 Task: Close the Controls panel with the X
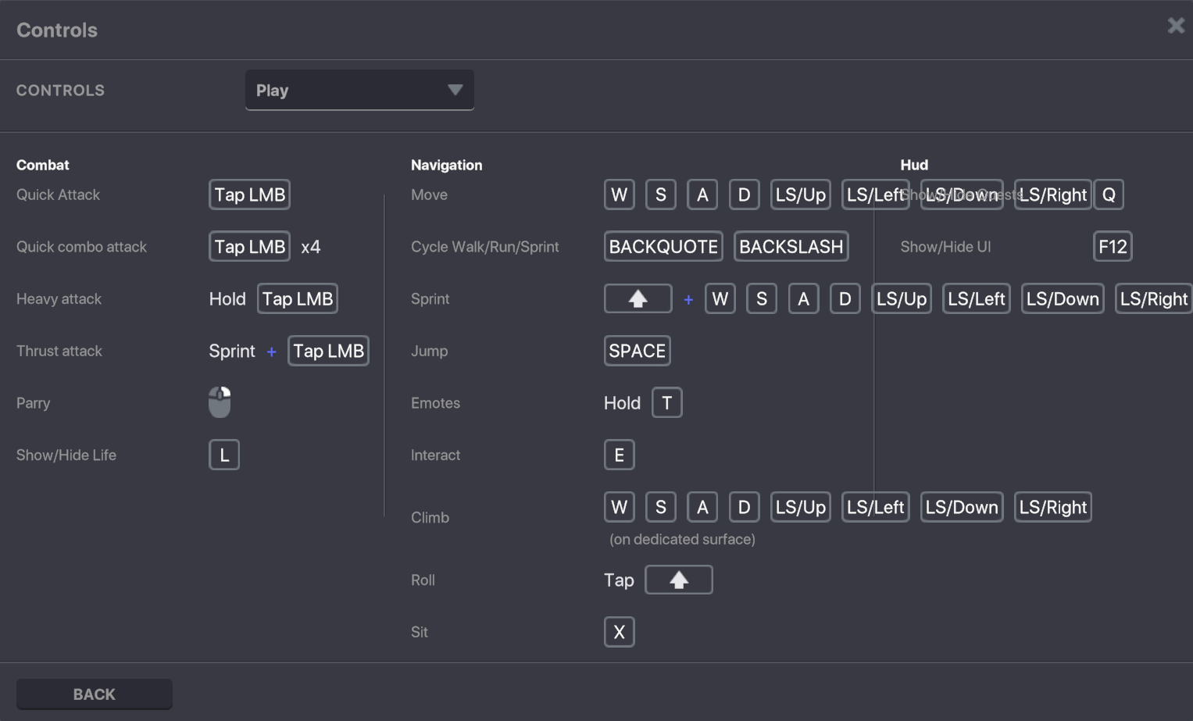(1175, 26)
